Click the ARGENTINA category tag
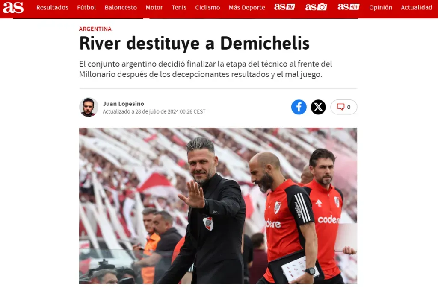The width and height of the screenshot is (438, 292). (95, 29)
